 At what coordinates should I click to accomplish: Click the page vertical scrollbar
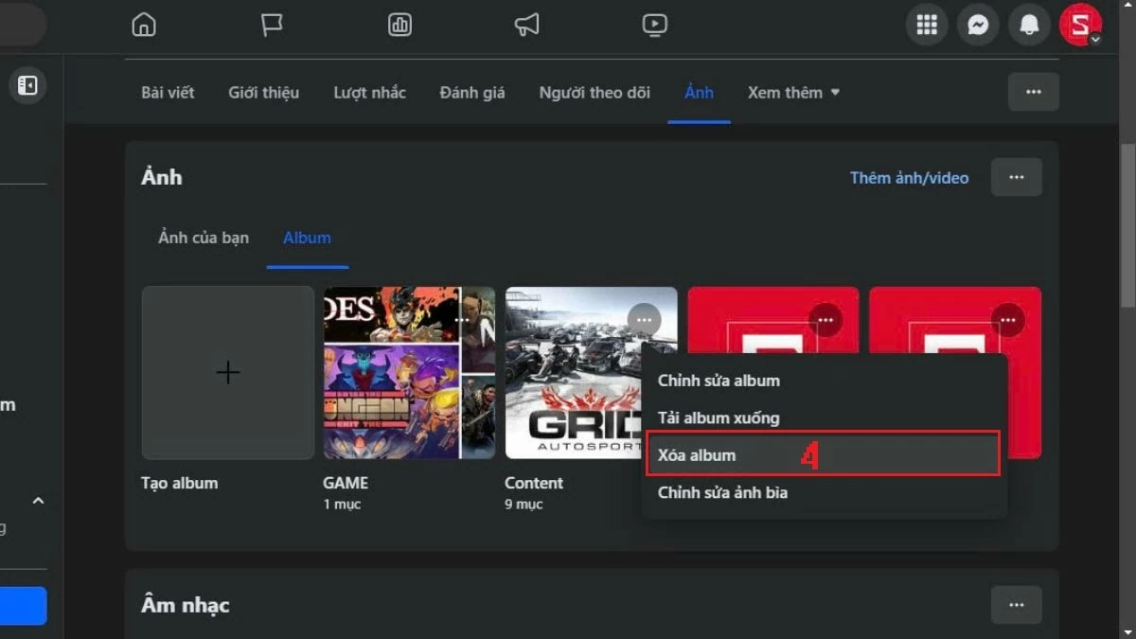(1127, 227)
